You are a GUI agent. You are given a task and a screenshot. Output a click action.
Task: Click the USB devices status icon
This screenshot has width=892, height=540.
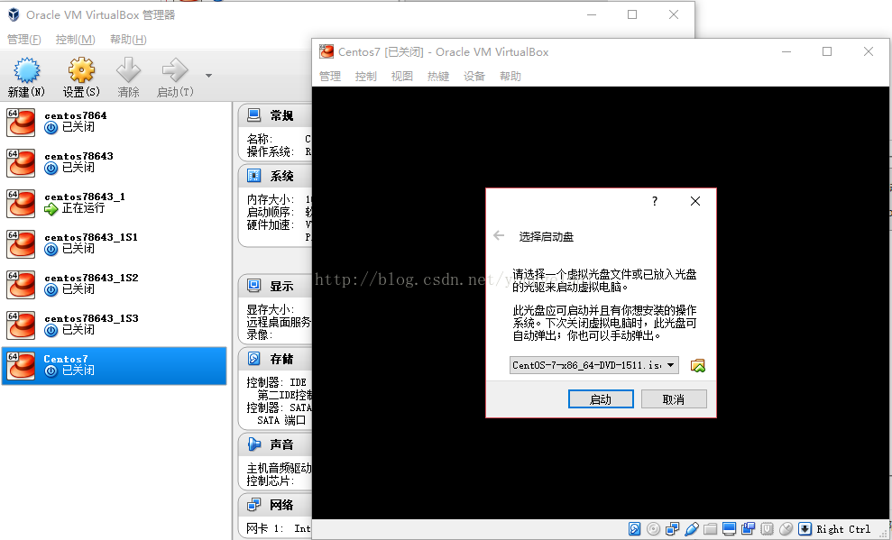click(691, 529)
